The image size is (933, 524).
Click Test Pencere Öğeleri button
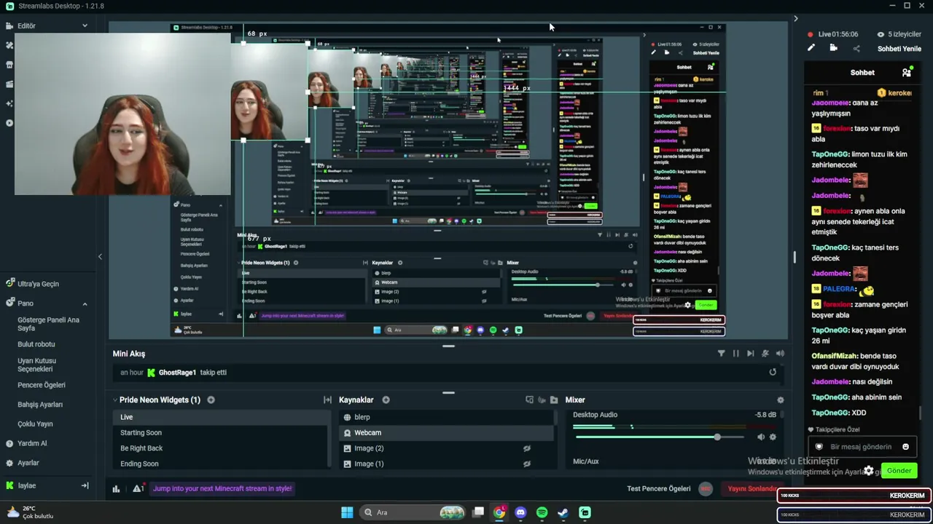[659, 488]
